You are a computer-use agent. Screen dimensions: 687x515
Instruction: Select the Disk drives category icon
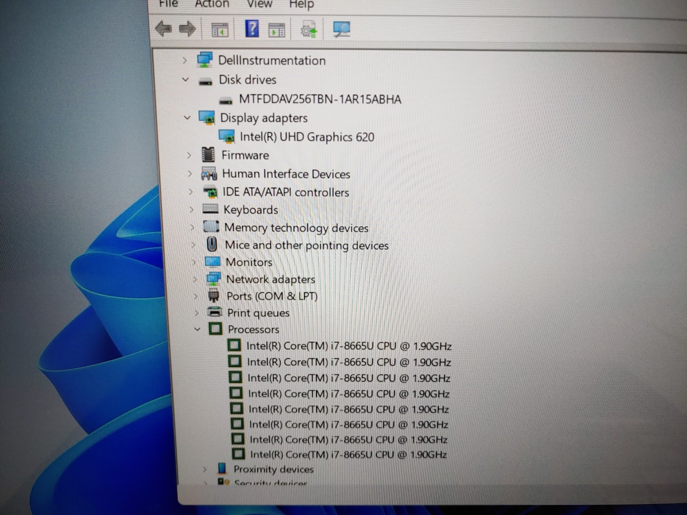click(206, 82)
